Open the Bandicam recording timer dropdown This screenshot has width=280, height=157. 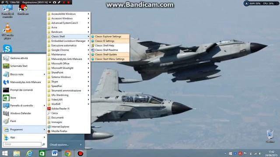point(50,2)
